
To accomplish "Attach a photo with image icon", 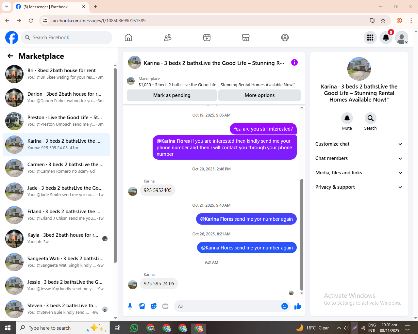I will 142,306.
